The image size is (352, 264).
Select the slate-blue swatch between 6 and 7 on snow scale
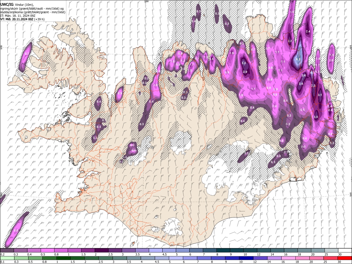[196, 250]
